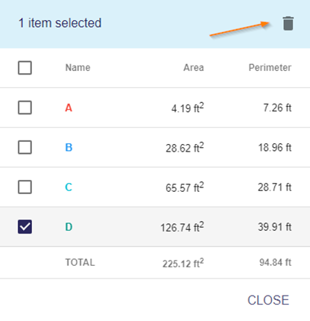Click the 28.71 ft perimeter value
Screen dimensions: 310x321
(x=274, y=187)
